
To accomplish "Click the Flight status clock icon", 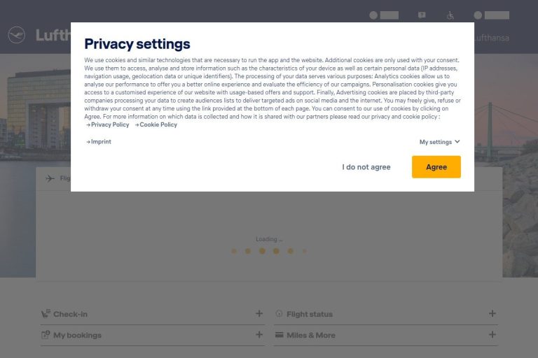I will pos(279,314).
